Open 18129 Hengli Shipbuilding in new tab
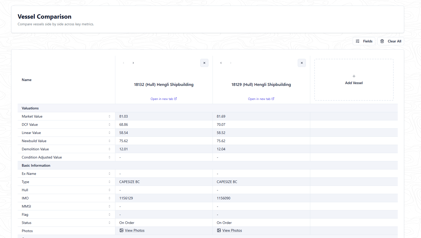Screen dimensions: 421x238 pos(261,99)
